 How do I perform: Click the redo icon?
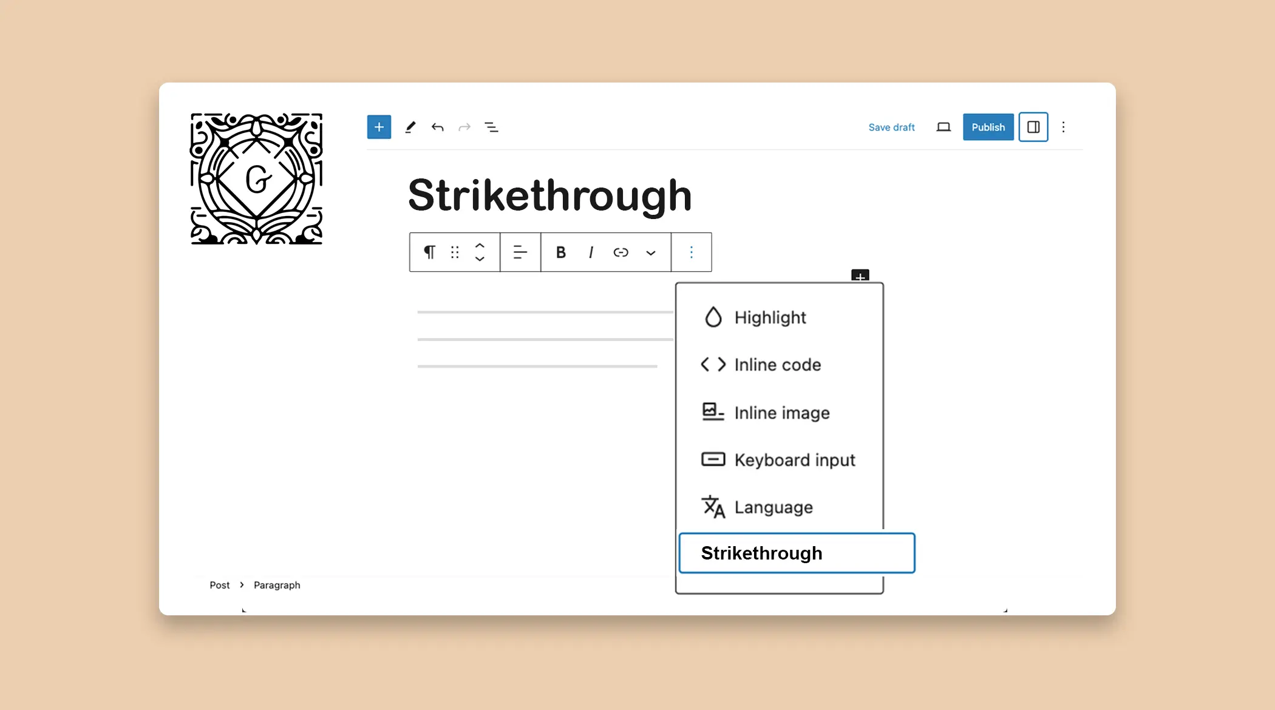click(464, 127)
